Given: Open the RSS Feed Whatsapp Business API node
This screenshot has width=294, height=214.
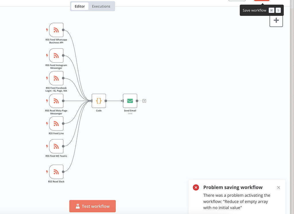Looking at the screenshot, I should (x=56, y=30).
